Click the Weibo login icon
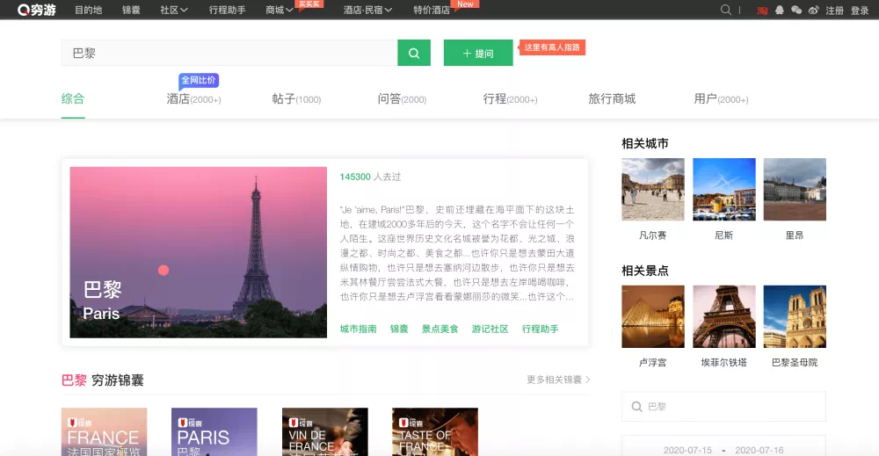Viewport: 879px width, 456px height. click(813, 10)
